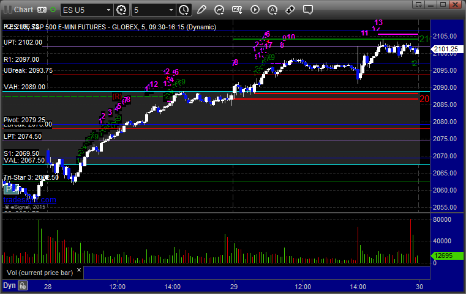Close the Vol current price bar pane

click(x=79, y=270)
